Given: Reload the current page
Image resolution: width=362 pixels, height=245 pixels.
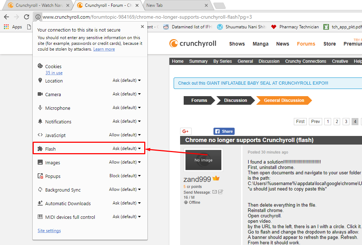Looking at the screenshot, I should (27, 17).
